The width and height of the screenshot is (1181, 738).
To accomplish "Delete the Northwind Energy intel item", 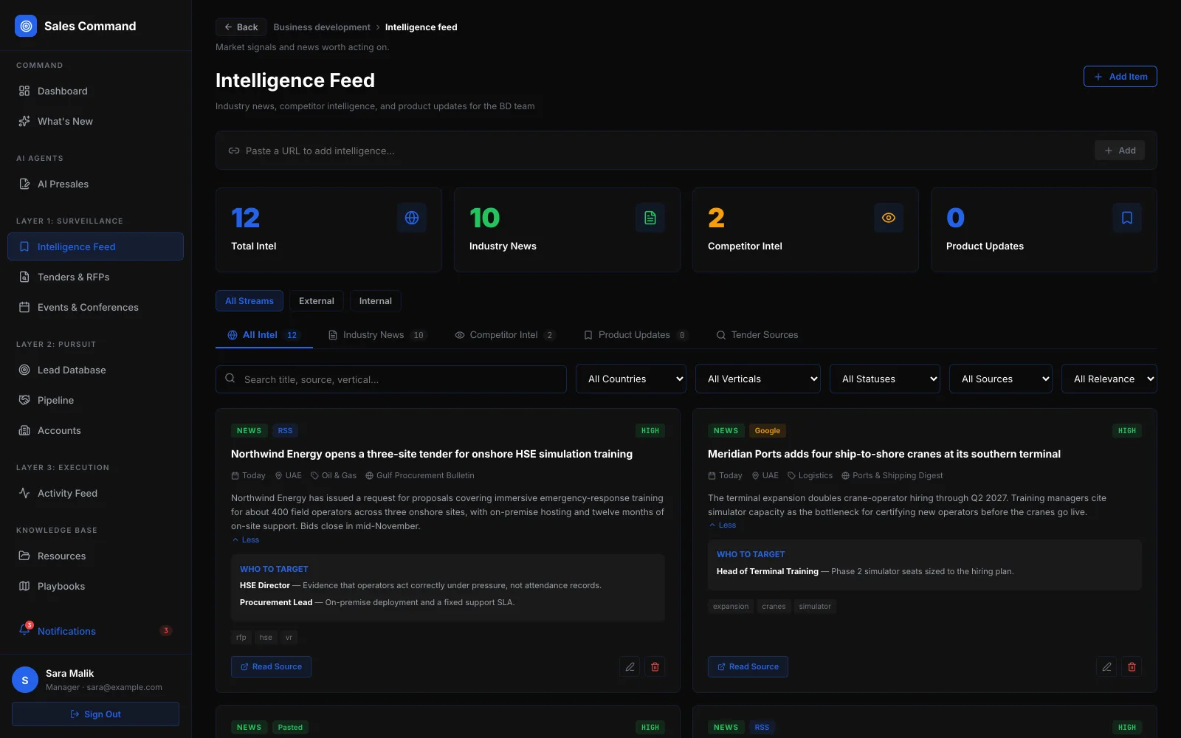I will pyautogui.click(x=655, y=666).
